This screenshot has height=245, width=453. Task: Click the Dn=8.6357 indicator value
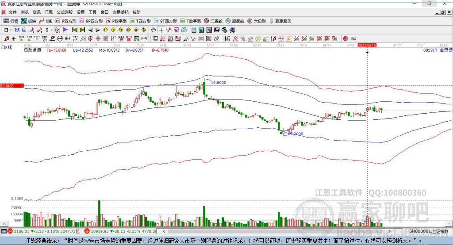(x=134, y=50)
